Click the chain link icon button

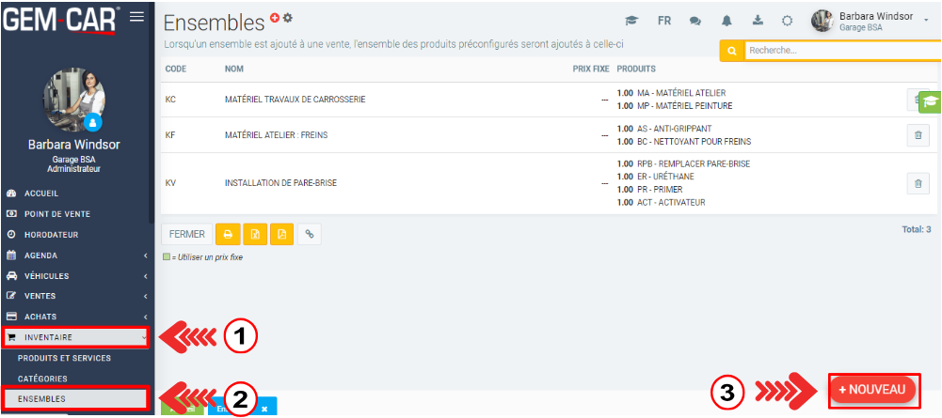pyautogui.click(x=309, y=235)
